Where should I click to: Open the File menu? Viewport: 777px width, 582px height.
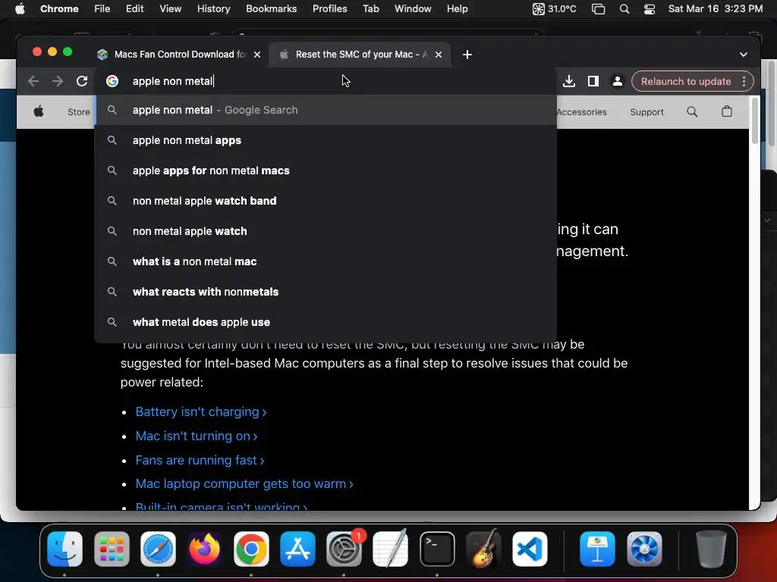(102, 8)
